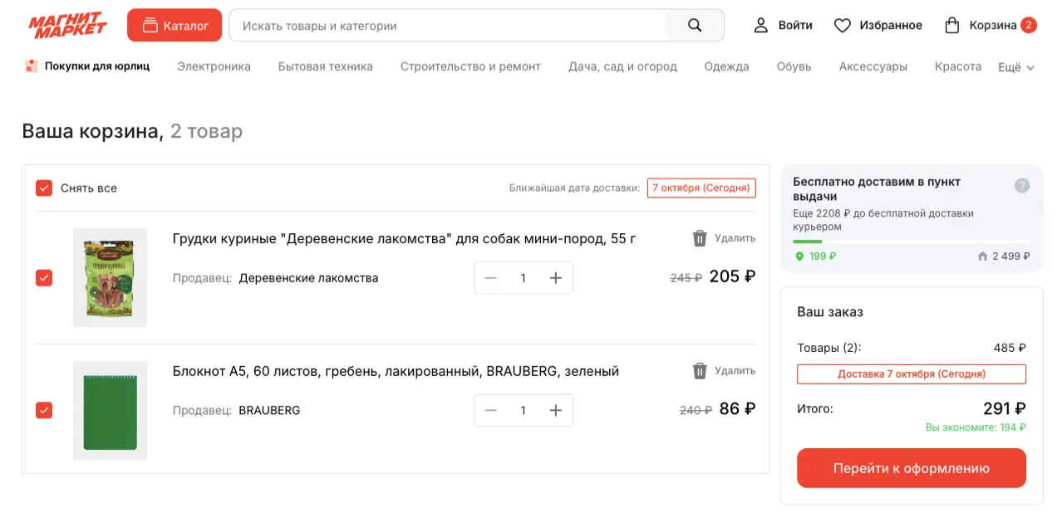The height and width of the screenshot is (532, 1057).
Task: Open the Электроника category
Action: (214, 66)
